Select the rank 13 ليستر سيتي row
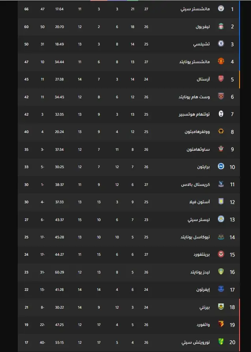The width and height of the screenshot is (251, 352). [x=129, y=219]
